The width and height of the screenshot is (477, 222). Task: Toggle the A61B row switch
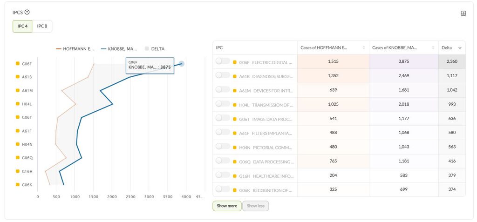coord(223,75)
